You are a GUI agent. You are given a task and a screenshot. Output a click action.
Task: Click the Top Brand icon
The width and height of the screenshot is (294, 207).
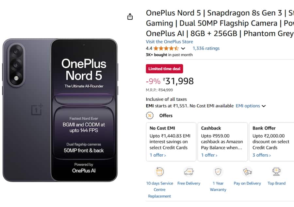(276, 171)
